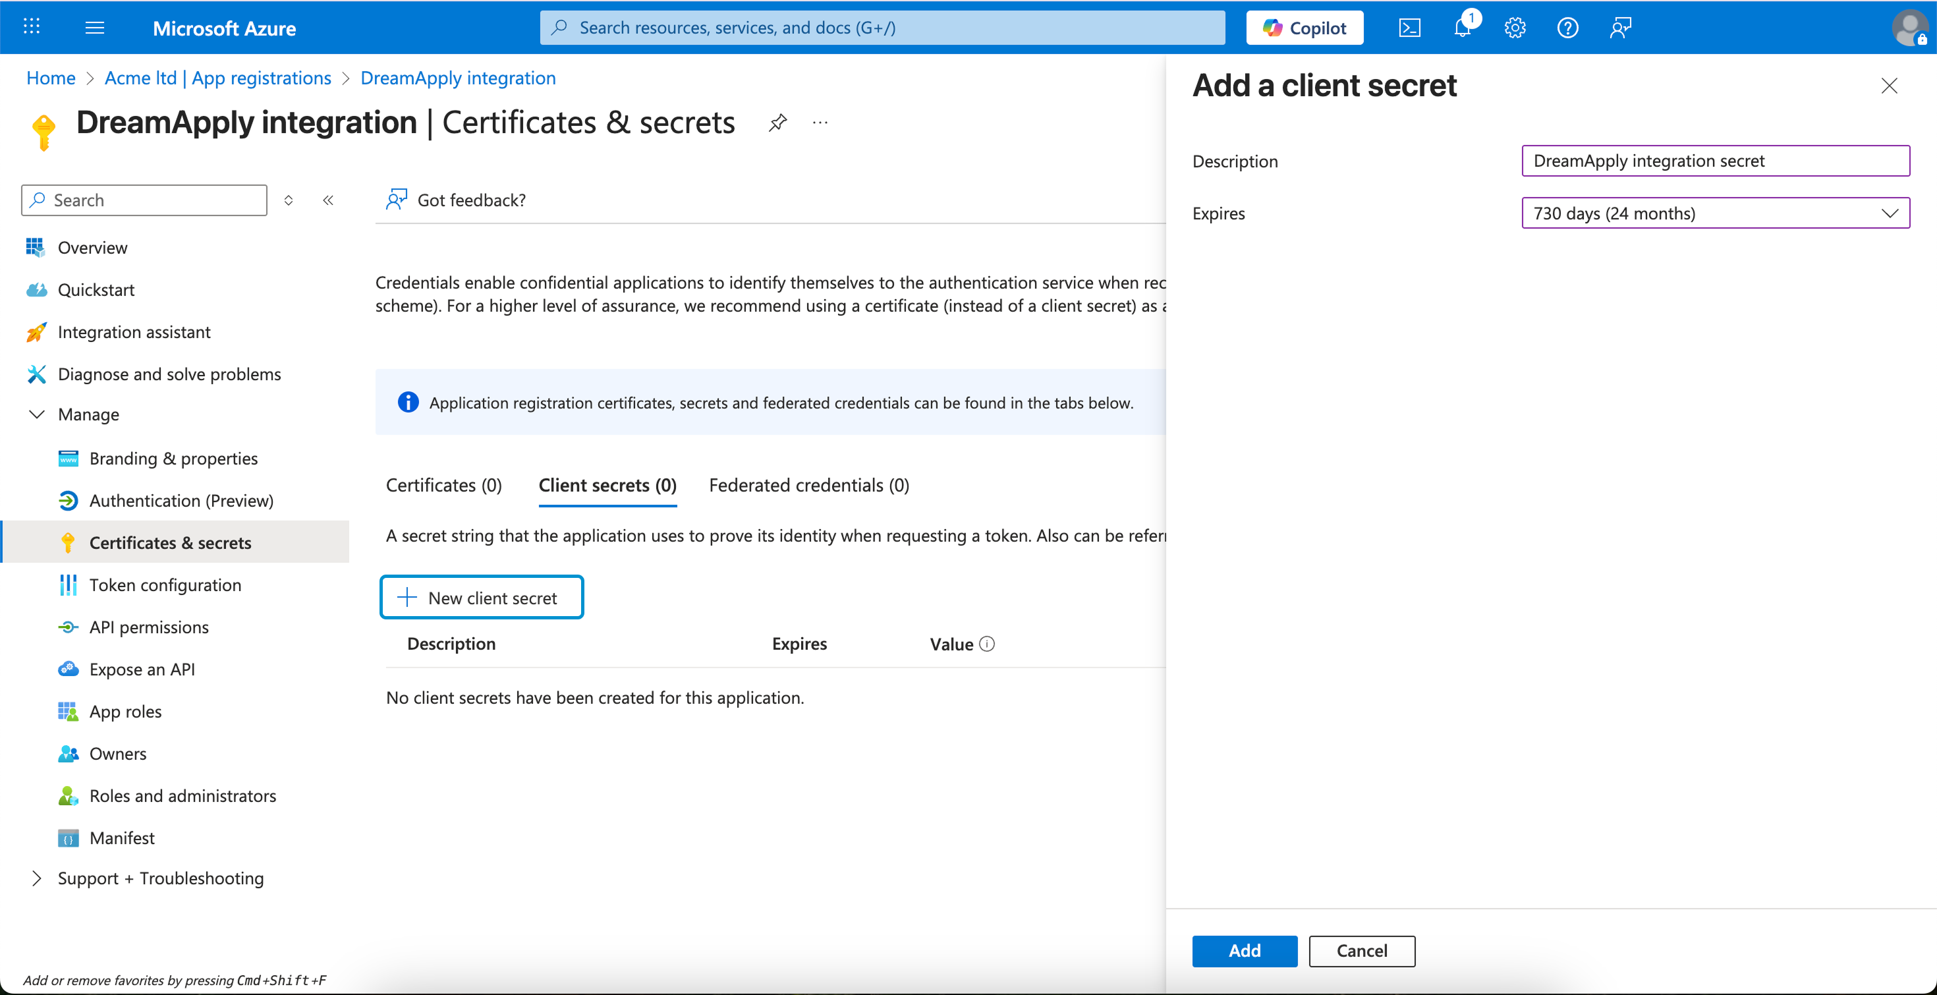The height and width of the screenshot is (995, 1937).
Task: Open the top bar feedback icon
Action: (1619, 28)
